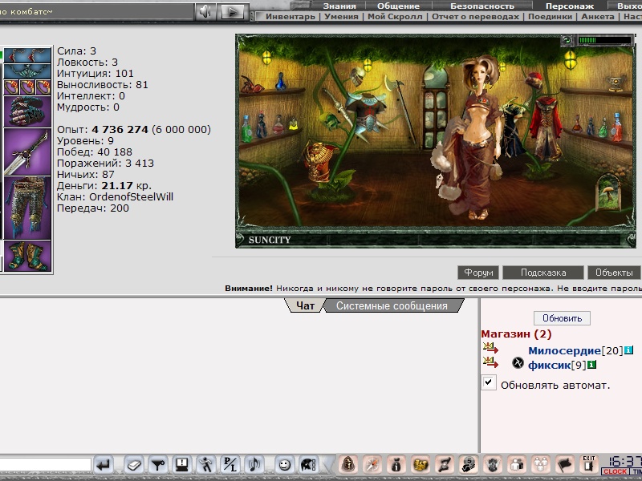This screenshot has width=642, height=481.
Task: Click the third ring equipment slot
Action: [43, 87]
